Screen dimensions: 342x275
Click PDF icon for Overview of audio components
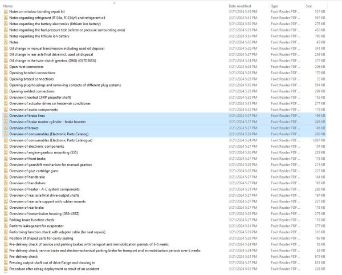(x=6, y=110)
